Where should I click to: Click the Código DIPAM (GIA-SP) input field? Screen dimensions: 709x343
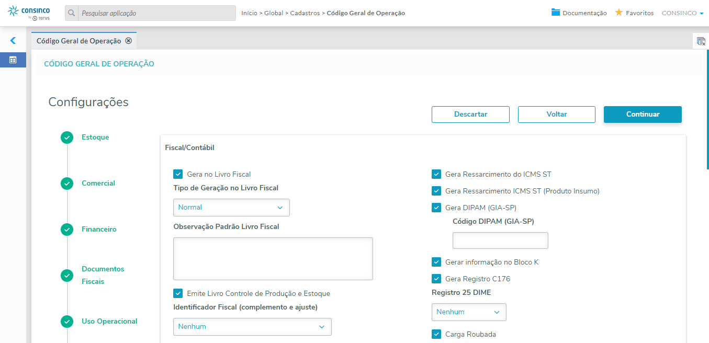pyautogui.click(x=500, y=241)
